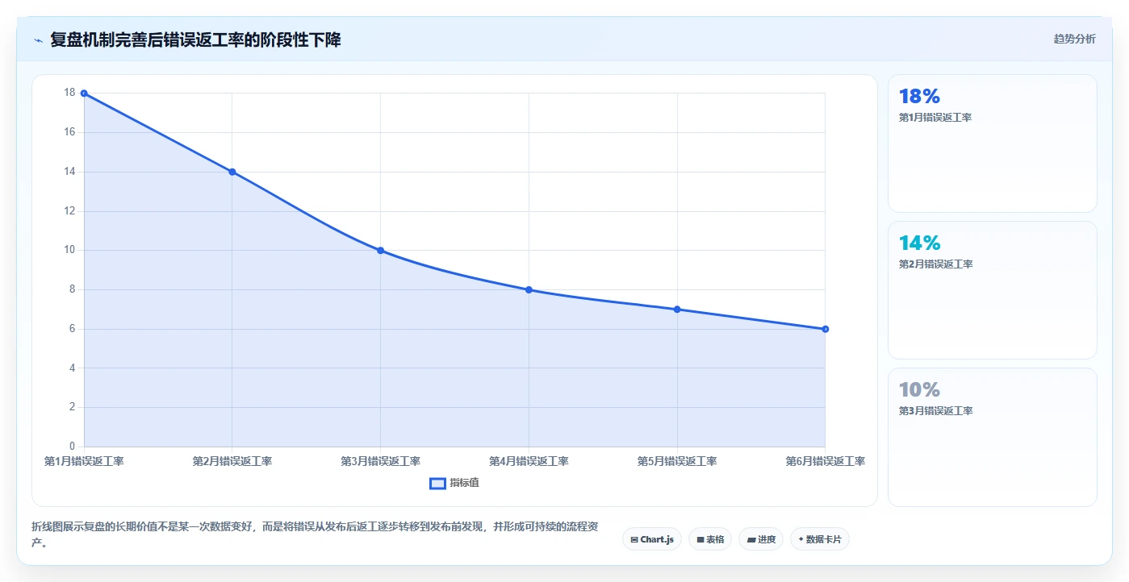The image size is (1129, 582).
Task: Click the y-axis value 18
Action: (x=69, y=93)
